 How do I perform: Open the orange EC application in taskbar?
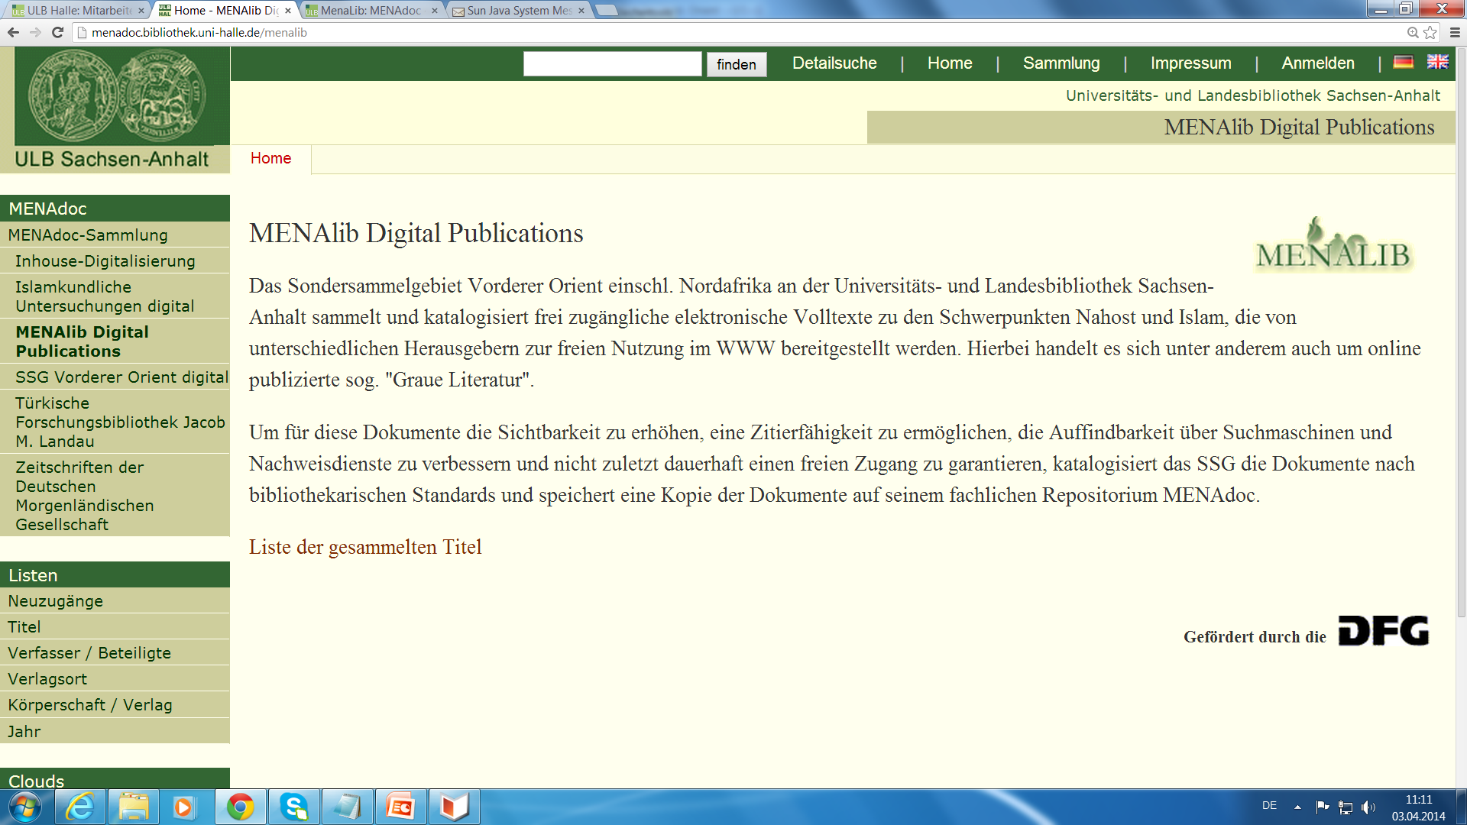(400, 807)
